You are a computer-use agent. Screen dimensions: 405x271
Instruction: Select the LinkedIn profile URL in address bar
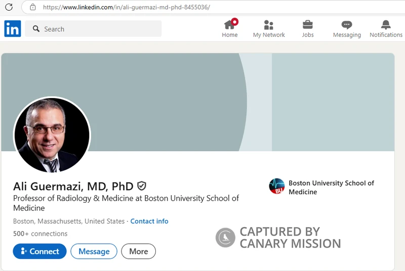[x=127, y=7]
